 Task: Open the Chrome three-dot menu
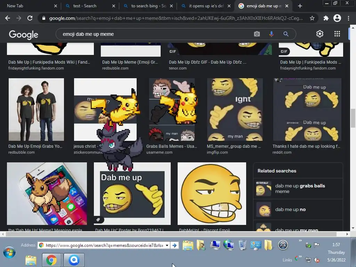[x=348, y=18]
